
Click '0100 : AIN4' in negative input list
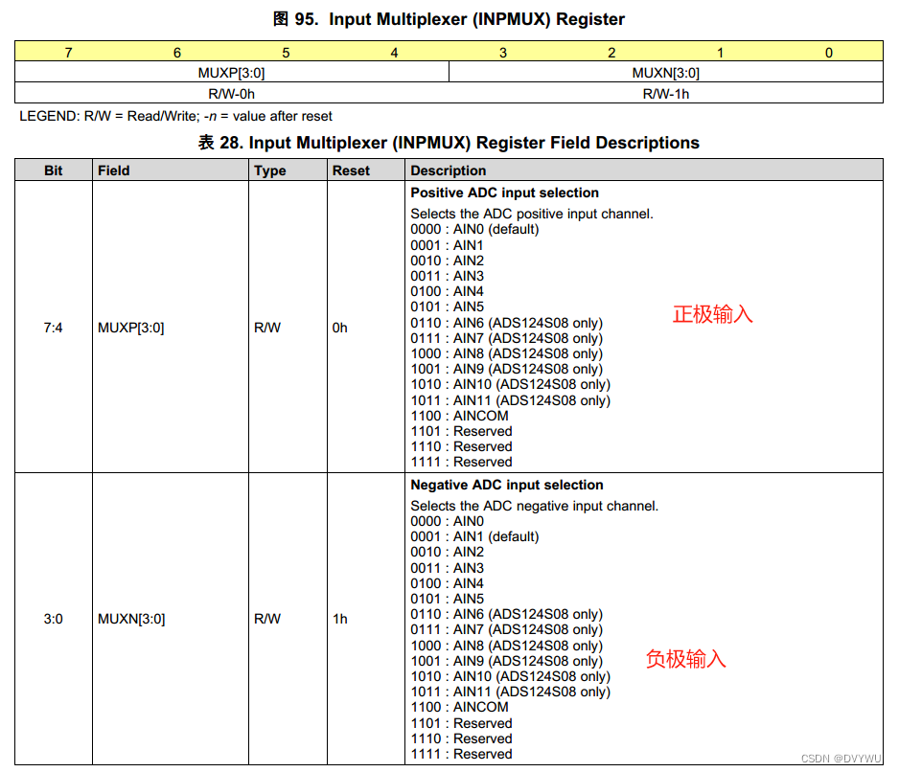pos(448,584)
